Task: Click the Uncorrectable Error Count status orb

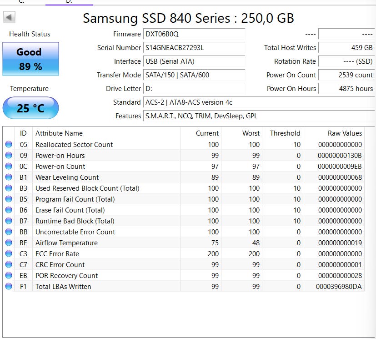Action: pyautogui.click(x=9, y=232)
